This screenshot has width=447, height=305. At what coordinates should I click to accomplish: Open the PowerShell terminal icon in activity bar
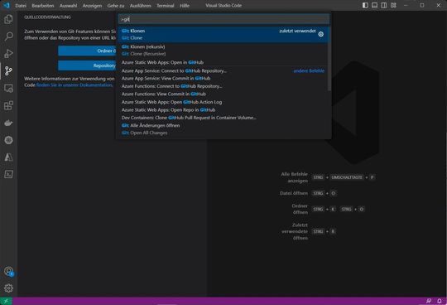[8, 174]
